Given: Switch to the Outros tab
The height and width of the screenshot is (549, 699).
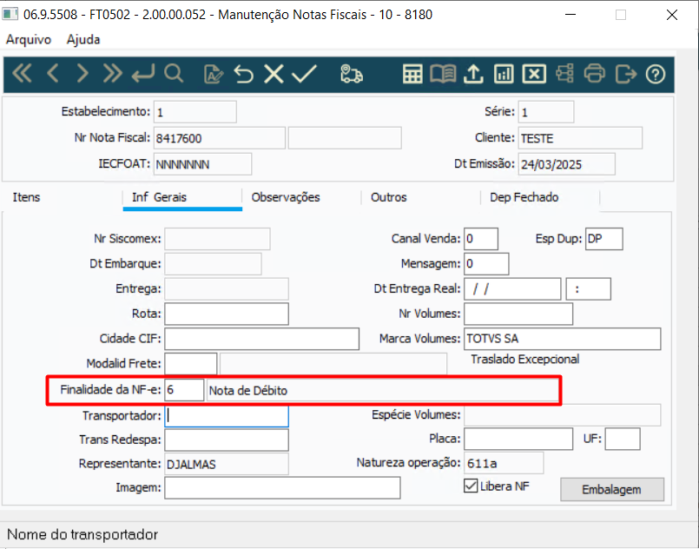Looking at the screenshot, I should point(389,197).
